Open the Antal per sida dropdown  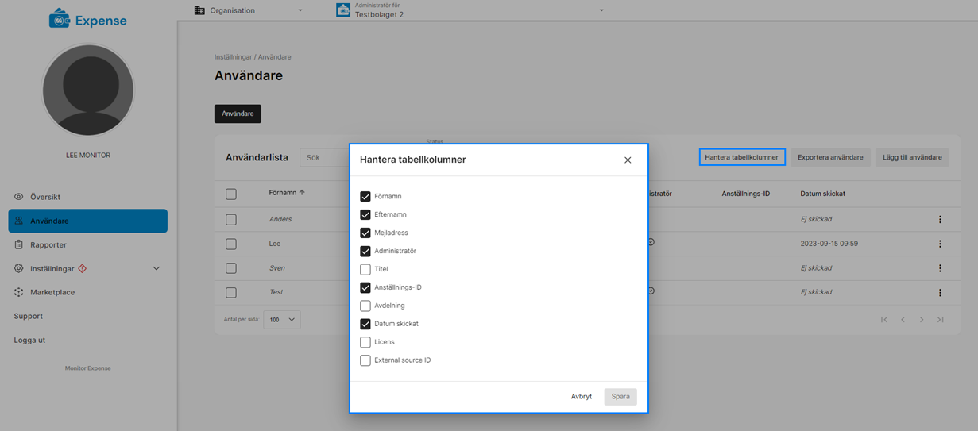coord(282,320)
